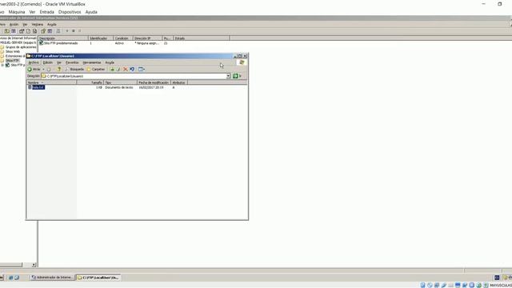Click the start (play) icon in IIS toolbar
Viewport: 512px width, 288px height.
[x=67, y=31]
